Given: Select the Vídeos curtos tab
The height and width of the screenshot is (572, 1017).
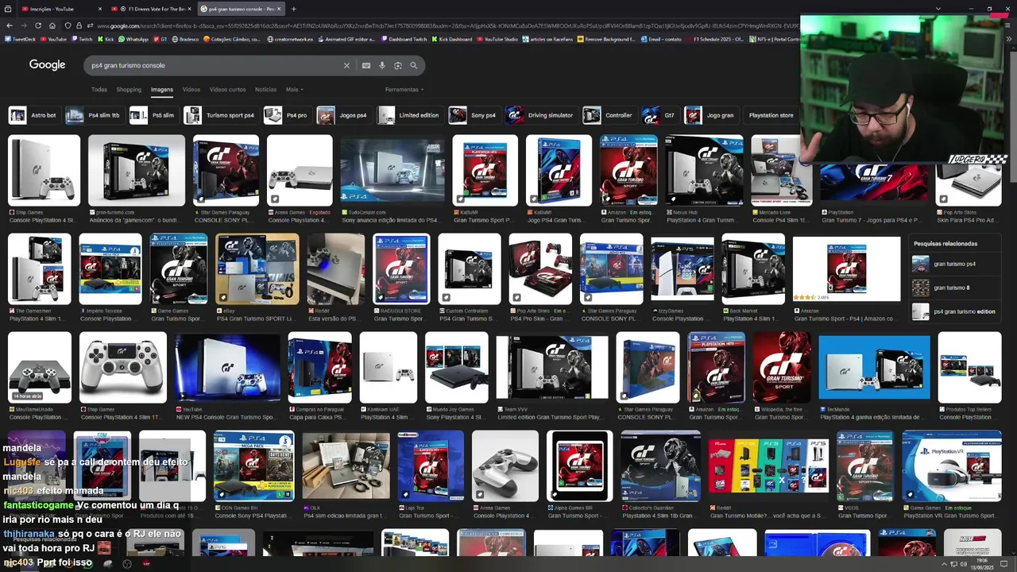Looking at the screenshot, I should tap(227, 90).
